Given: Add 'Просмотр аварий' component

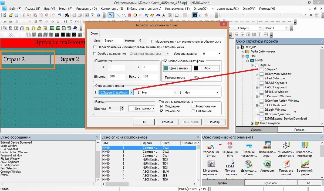Looking at the screenshot, I should (286, 168).
